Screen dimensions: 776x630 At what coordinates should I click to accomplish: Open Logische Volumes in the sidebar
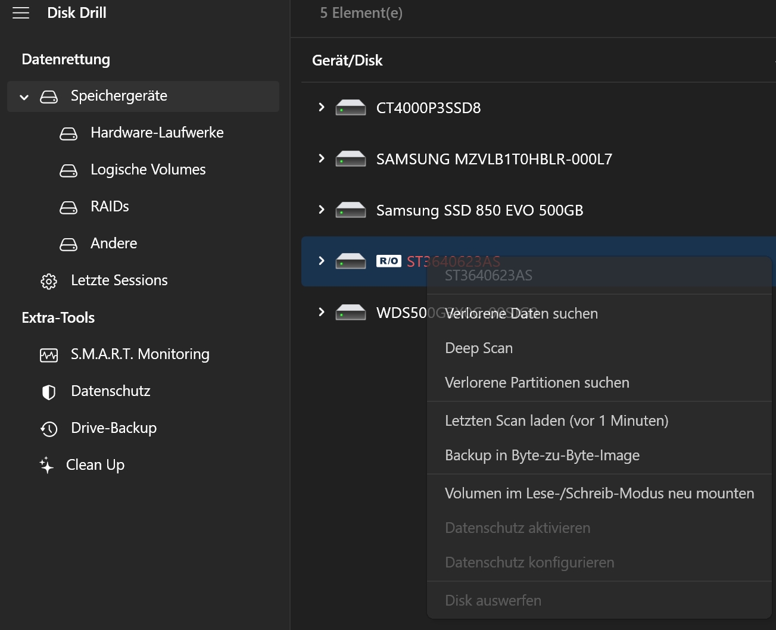click(148, 170)
